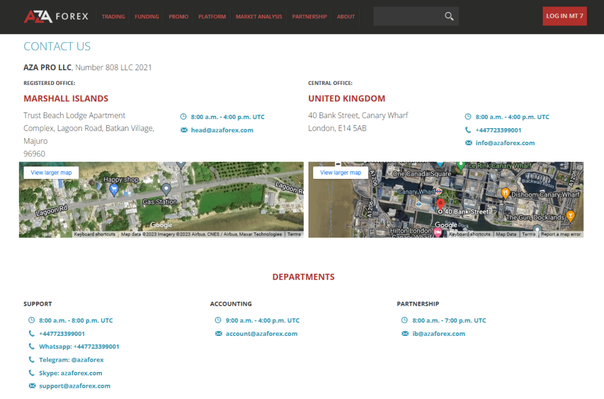Click the clock icon in the Accounting department
Image resolution: width=604 pixels, height=399 pixels.
[218, 320]
